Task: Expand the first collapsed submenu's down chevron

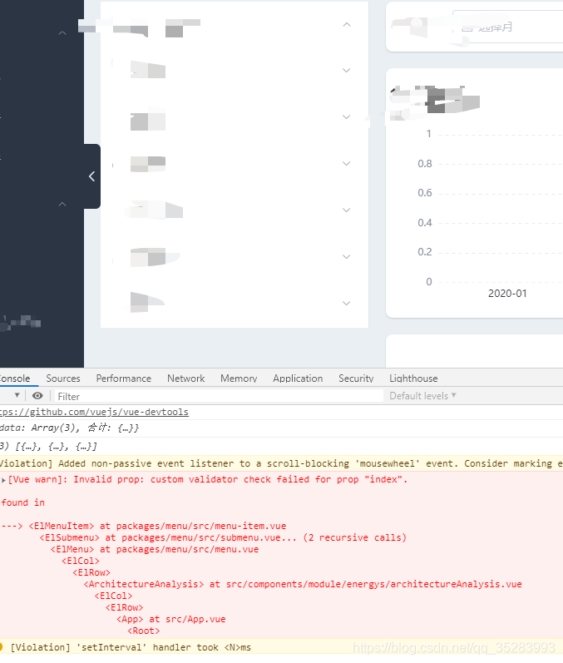Action: pos(347,70)
